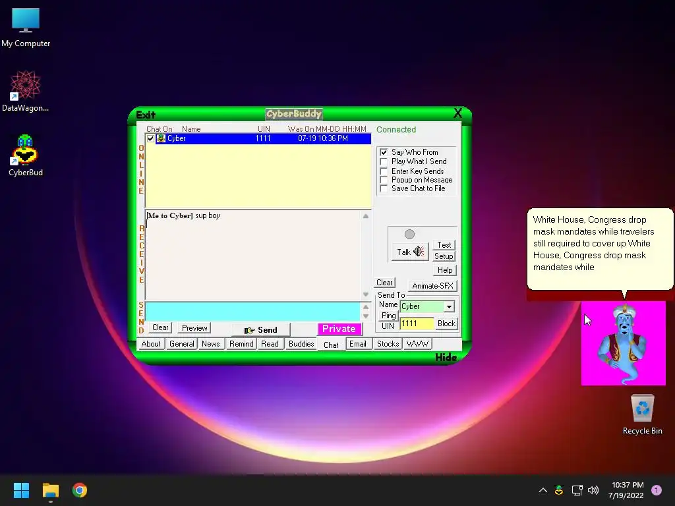Open notification badge in taskbar
The image size is (675, 506).
[656, 490]
